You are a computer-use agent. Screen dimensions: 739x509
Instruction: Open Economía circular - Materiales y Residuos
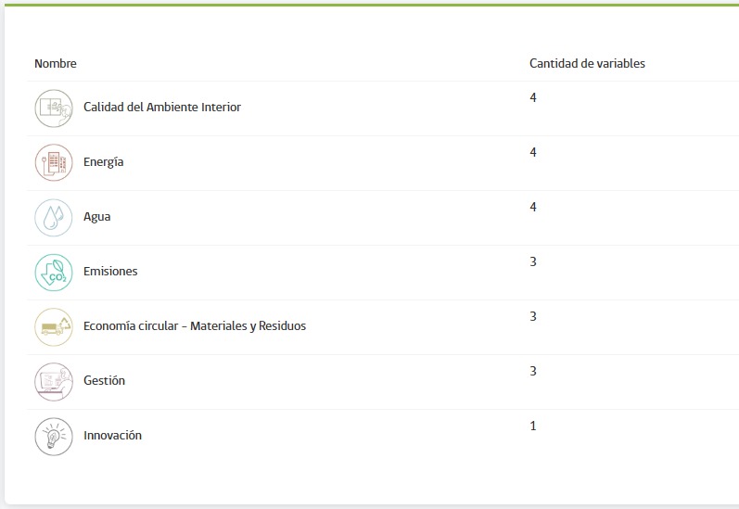(x=195, y=326)
